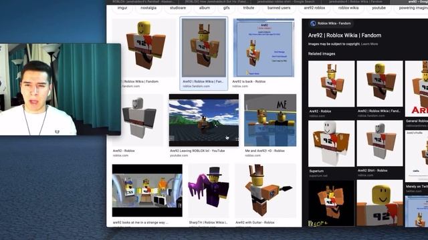
Task: Open the Superium related image
Action: click(332, 143)
